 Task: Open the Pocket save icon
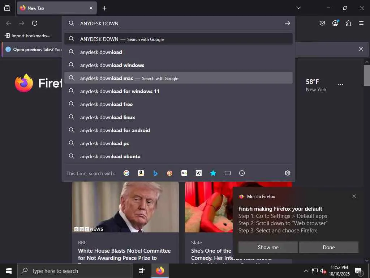point(322,23)
